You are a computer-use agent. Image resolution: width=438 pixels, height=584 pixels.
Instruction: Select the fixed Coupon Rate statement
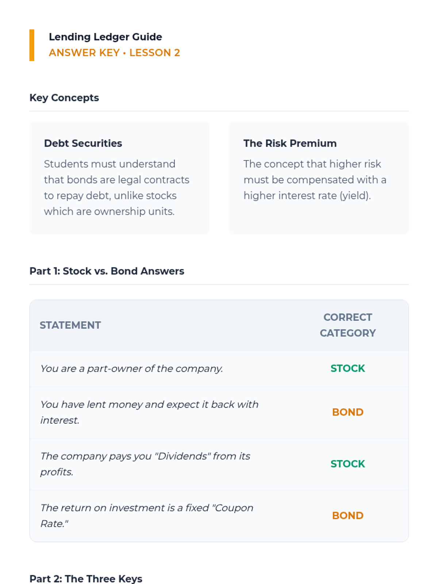click(x=147, y=515)
